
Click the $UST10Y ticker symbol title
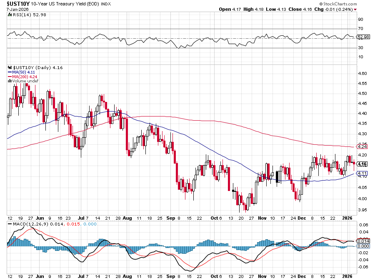pyautogui.click(x=13, y=3)
